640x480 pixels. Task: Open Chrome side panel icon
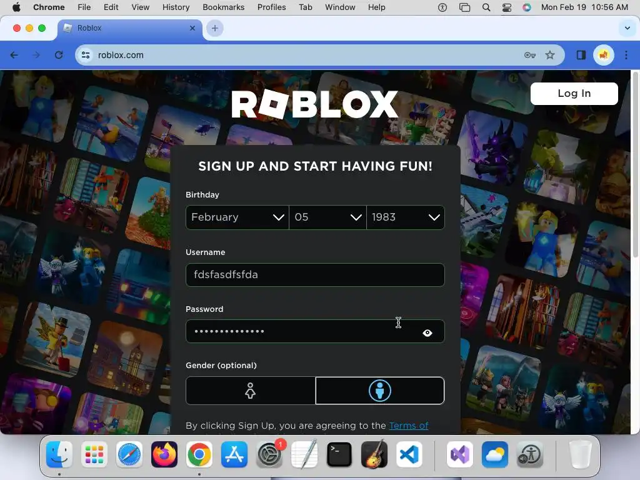pos(581,55)
